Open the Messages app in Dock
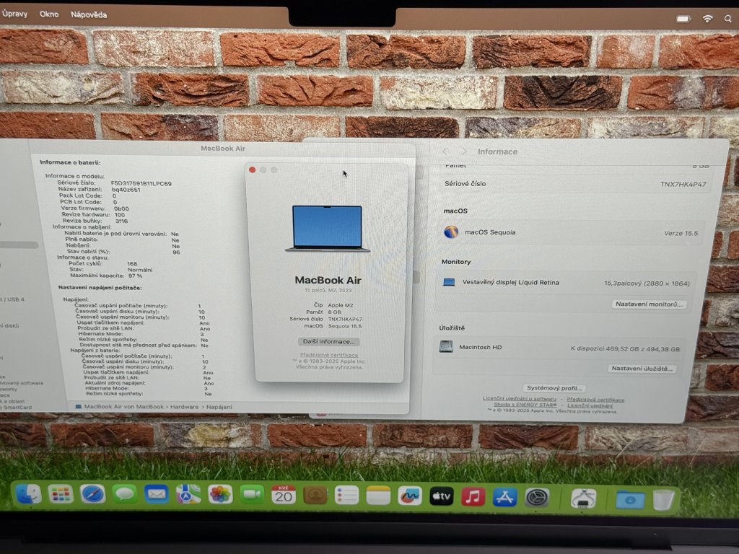 125,494
